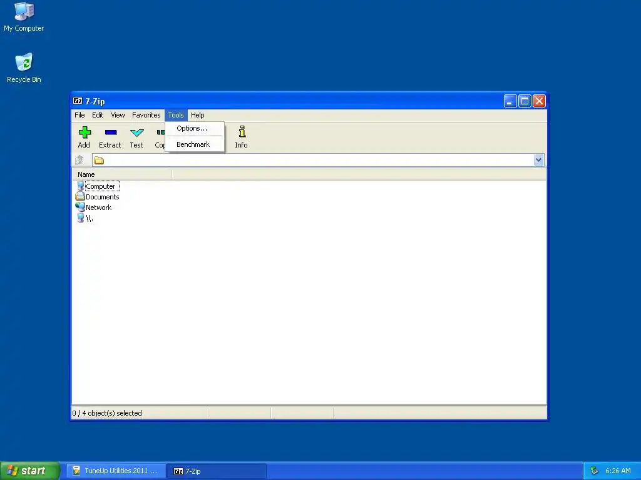Select the \\. device icon in list

click(x=80, y=218)
